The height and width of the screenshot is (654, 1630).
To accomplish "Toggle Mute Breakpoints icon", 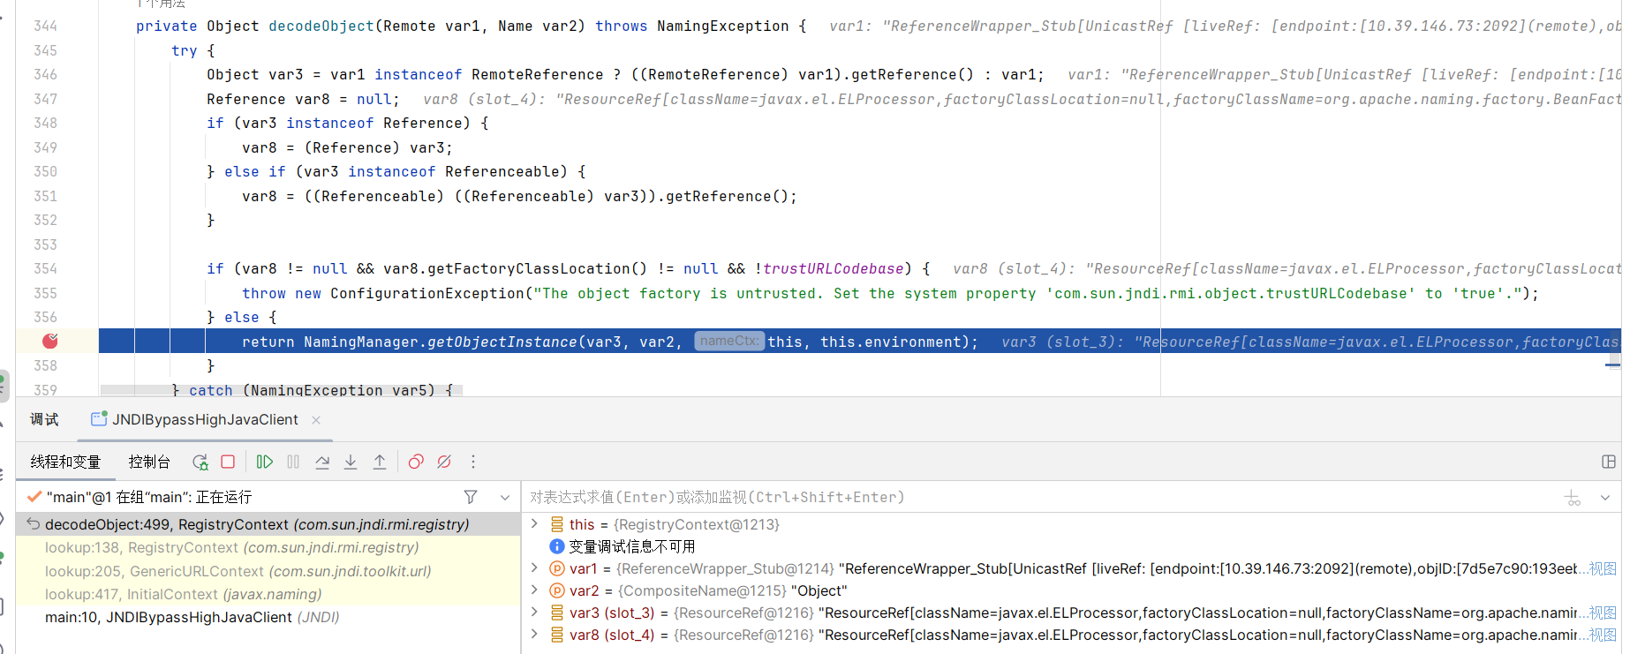I will point(444,462).
